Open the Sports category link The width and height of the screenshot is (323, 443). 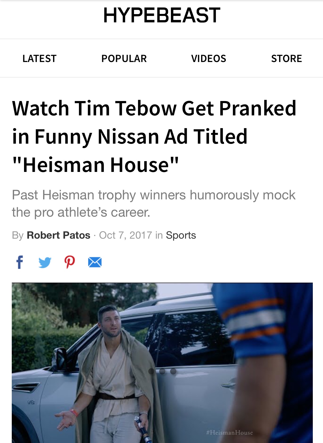[x=181, y=235]
